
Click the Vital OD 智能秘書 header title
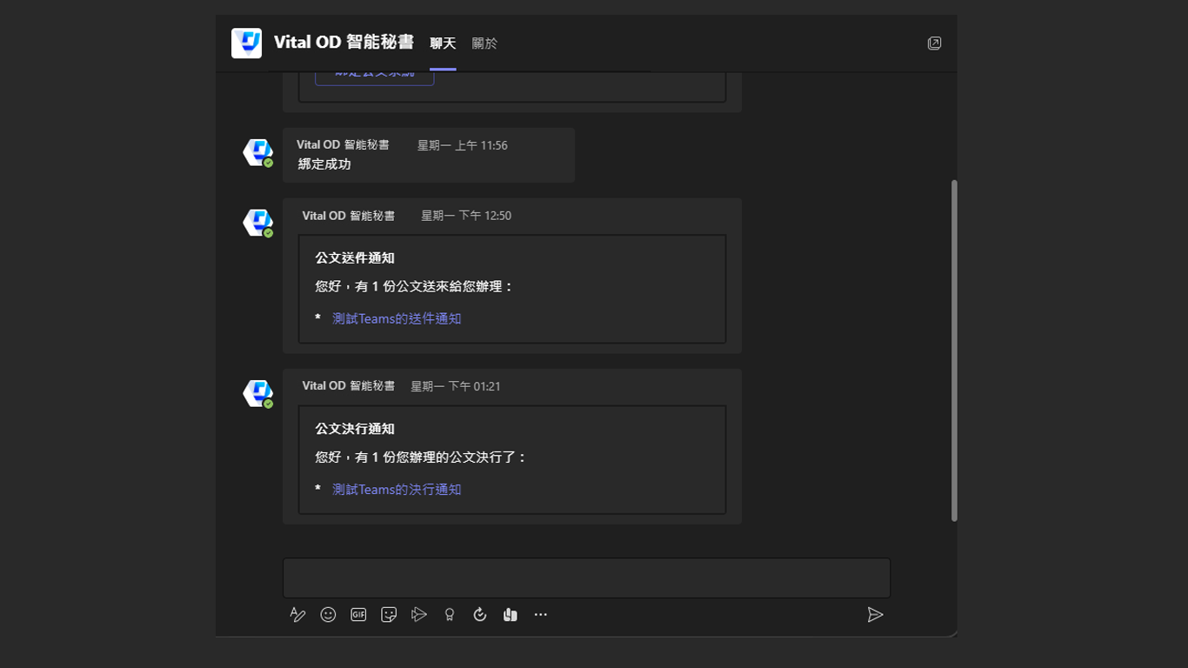point(344,43)
